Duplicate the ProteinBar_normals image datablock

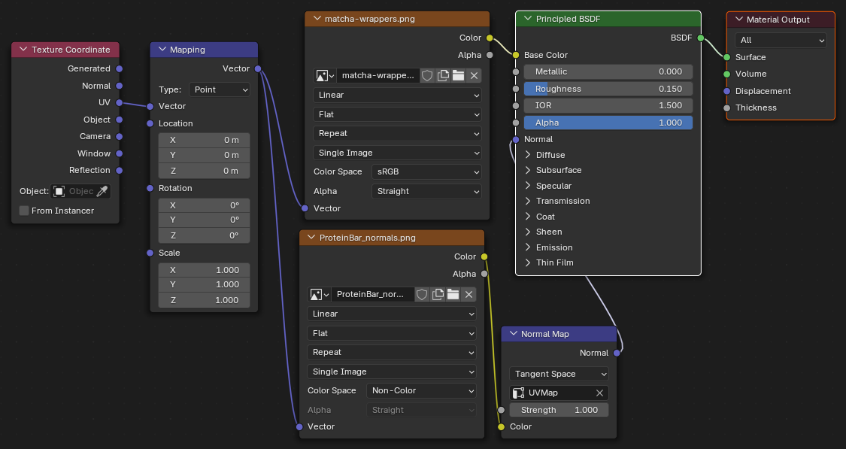[438, 294]
